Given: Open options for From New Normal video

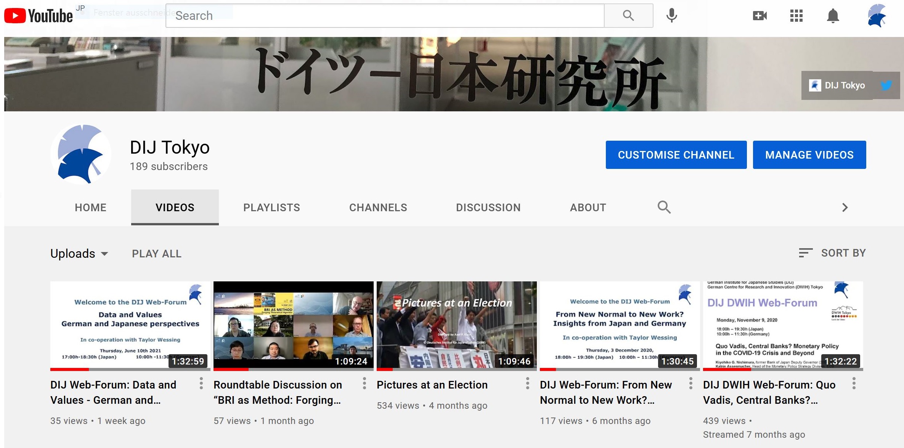Looking at the screenshot, I should (x=691, y=383).
